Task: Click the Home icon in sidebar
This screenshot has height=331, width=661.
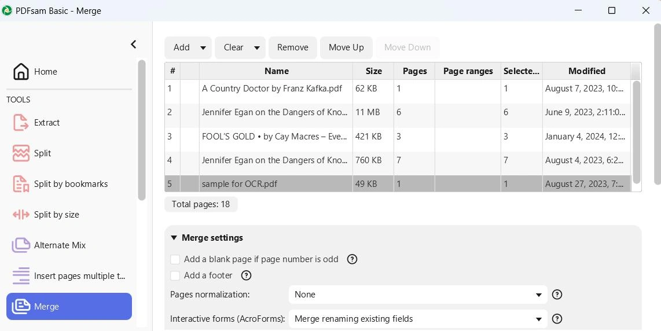Action: tap(21, 72)
